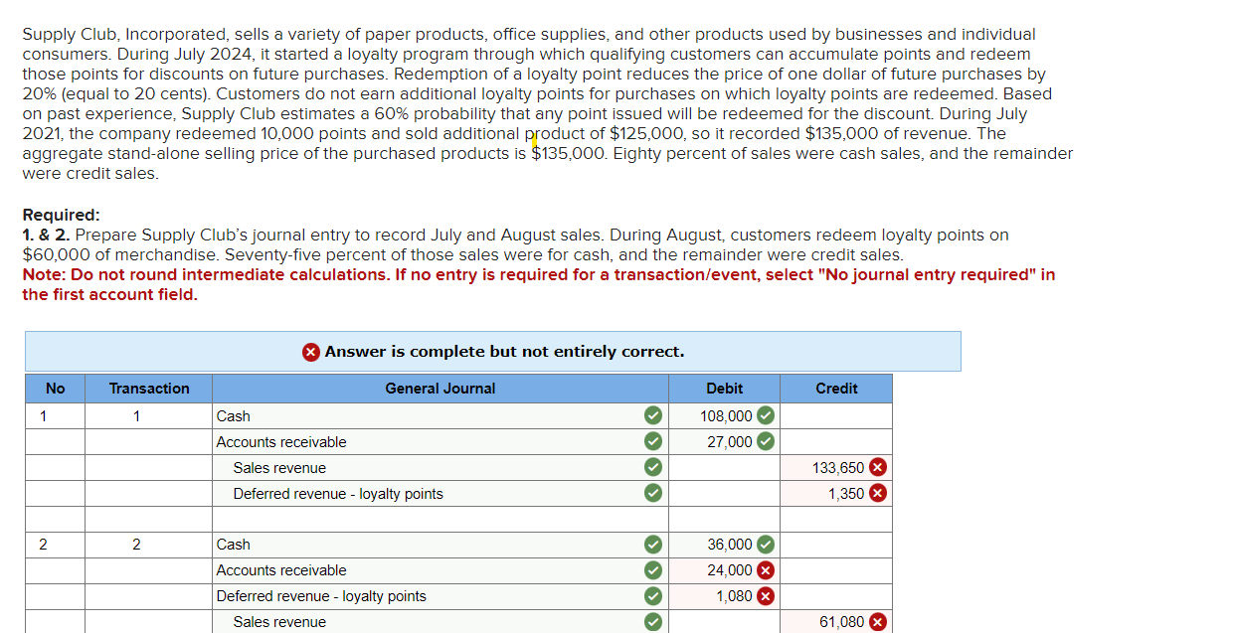Click the checkmark beside Deferred revenue in entry 2
1233x633 pixels.
(652, 595)
